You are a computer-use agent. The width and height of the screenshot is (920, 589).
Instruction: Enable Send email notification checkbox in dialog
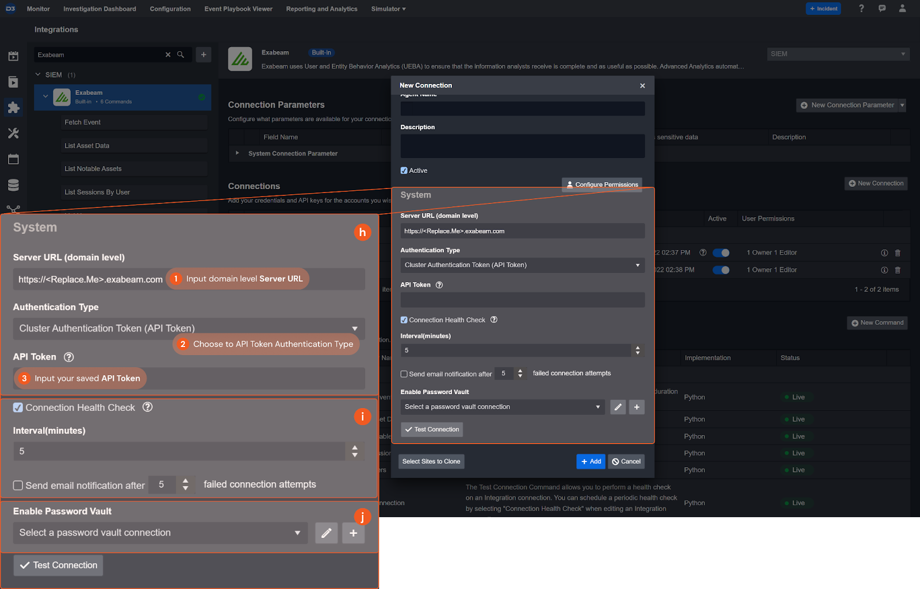coord(404,374)
